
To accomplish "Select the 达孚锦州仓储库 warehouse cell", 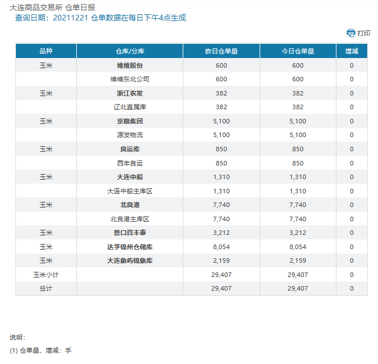I will pos(130,247).
